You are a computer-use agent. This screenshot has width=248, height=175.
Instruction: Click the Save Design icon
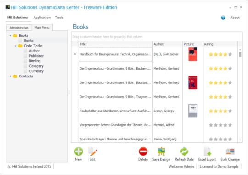[161, 152]
